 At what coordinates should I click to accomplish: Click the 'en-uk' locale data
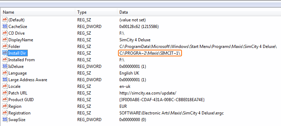pos(125,86)
